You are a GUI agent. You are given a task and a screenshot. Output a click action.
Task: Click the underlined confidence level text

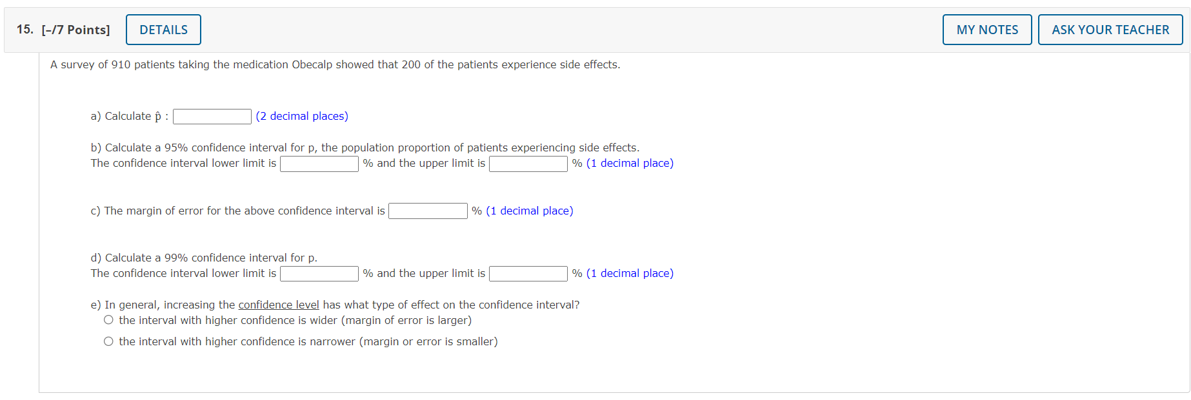coord(278,304)
